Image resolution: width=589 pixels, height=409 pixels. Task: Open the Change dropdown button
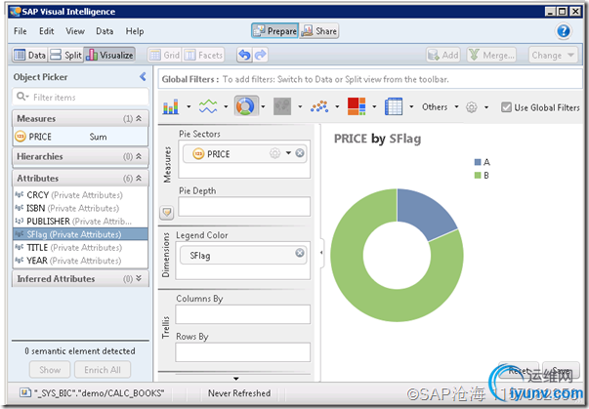[x=553, y=56]
